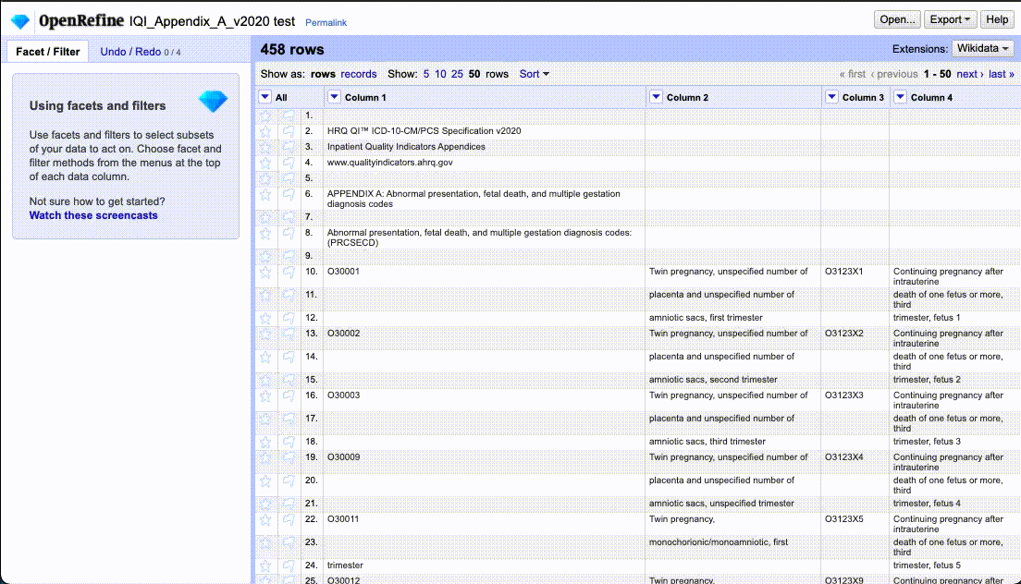Open Column 1 dropdown menu
Screen dimensions: 1021x584
point(334,97)
